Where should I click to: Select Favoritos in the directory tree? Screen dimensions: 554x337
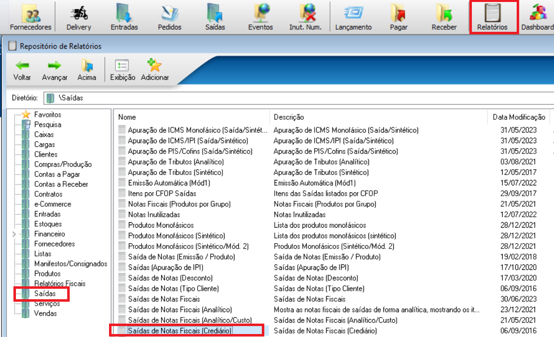[x=47, y=115]
